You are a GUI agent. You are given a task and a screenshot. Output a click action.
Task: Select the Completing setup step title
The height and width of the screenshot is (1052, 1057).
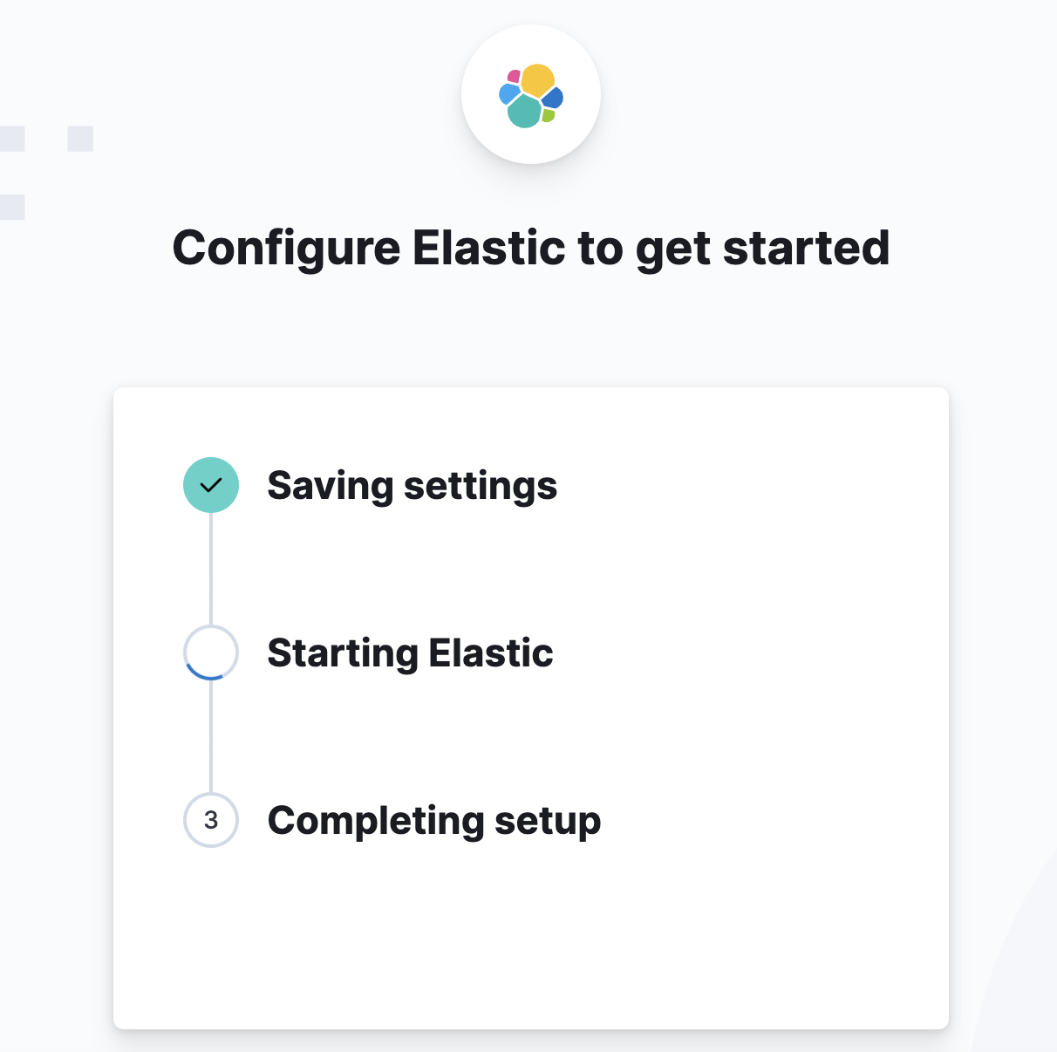[x=434, y=821]
